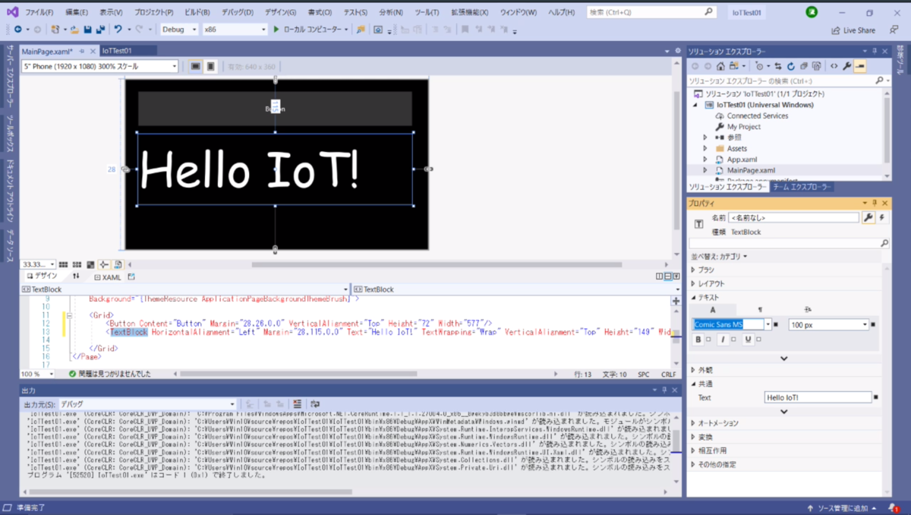
Task: Toggle Underline font style button
Action: pos(748,340)
